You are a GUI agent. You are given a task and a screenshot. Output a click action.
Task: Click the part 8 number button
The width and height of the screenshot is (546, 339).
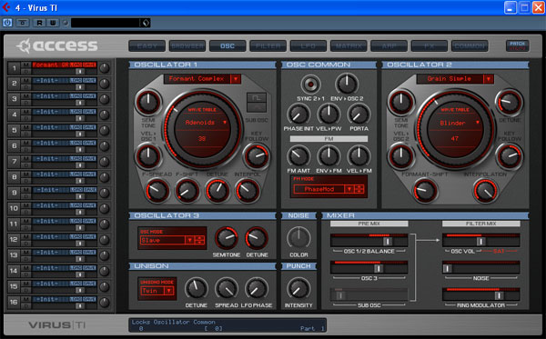click(x=14, y=177)
